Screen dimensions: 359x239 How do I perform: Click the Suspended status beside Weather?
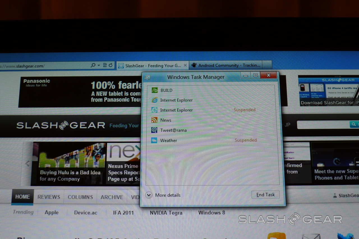[x=246, y=140]
